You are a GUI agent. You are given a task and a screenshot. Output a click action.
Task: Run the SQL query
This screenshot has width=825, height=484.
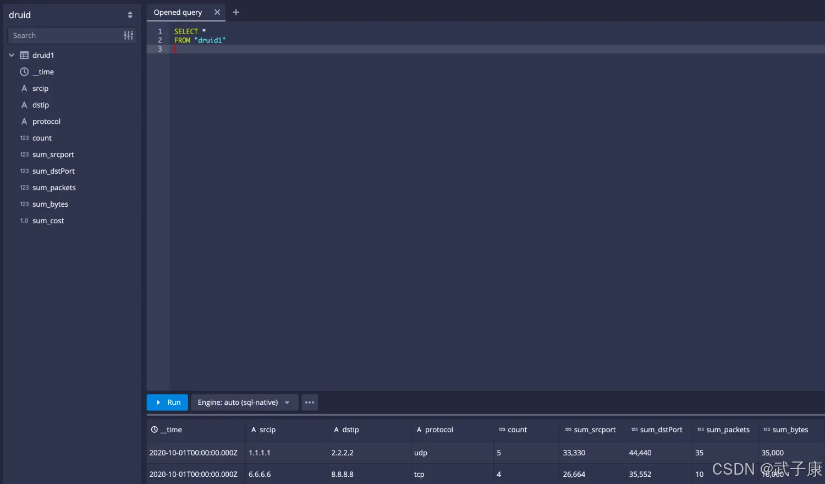tap(167, 403)
